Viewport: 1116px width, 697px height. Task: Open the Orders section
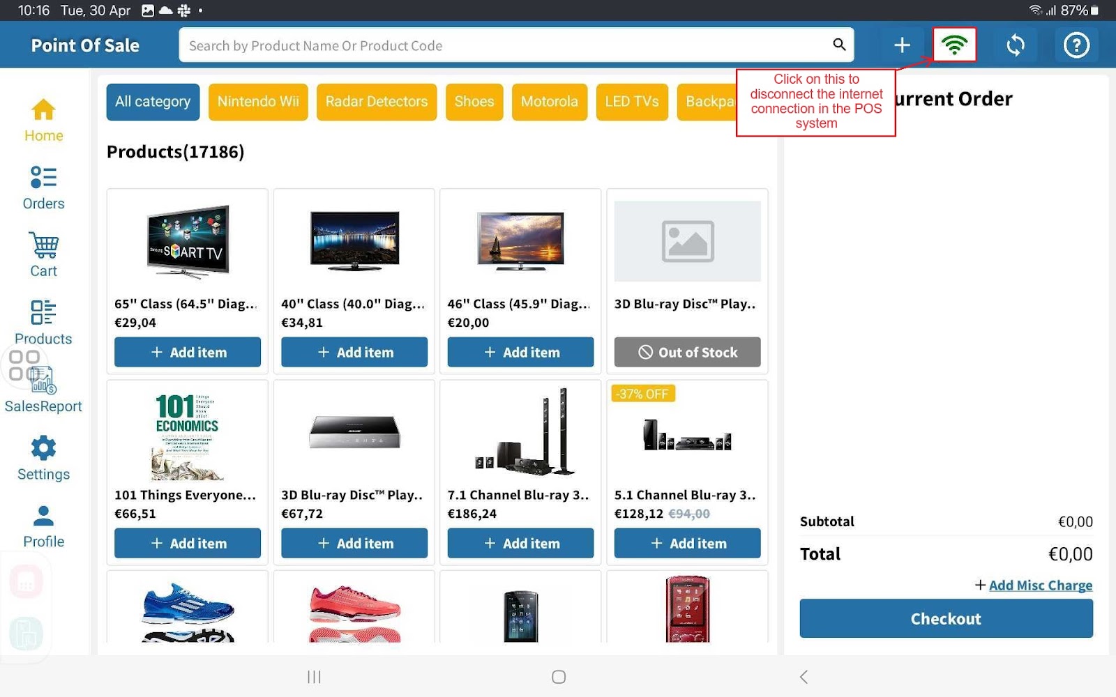[x=43, y=188]
